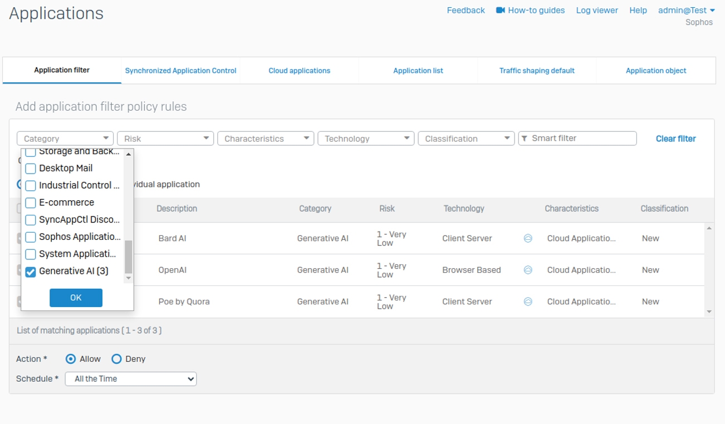Click category list scroll-down arrow

coord(129,278)
